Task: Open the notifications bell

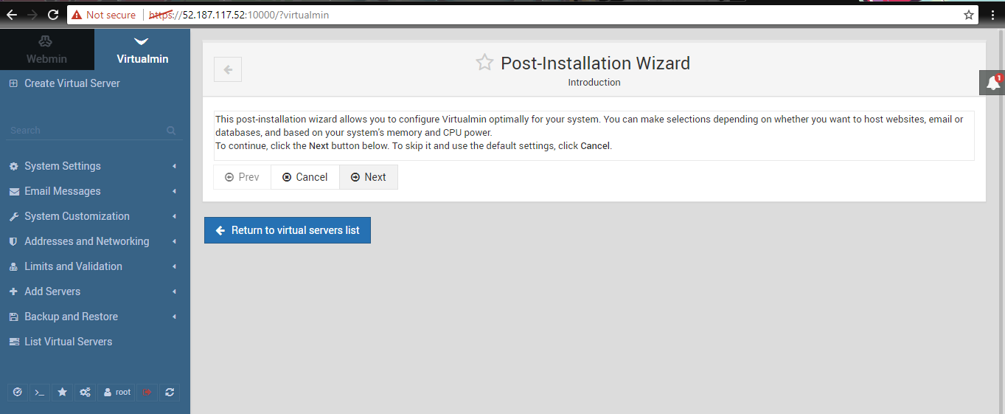Action: pos(992,83)
